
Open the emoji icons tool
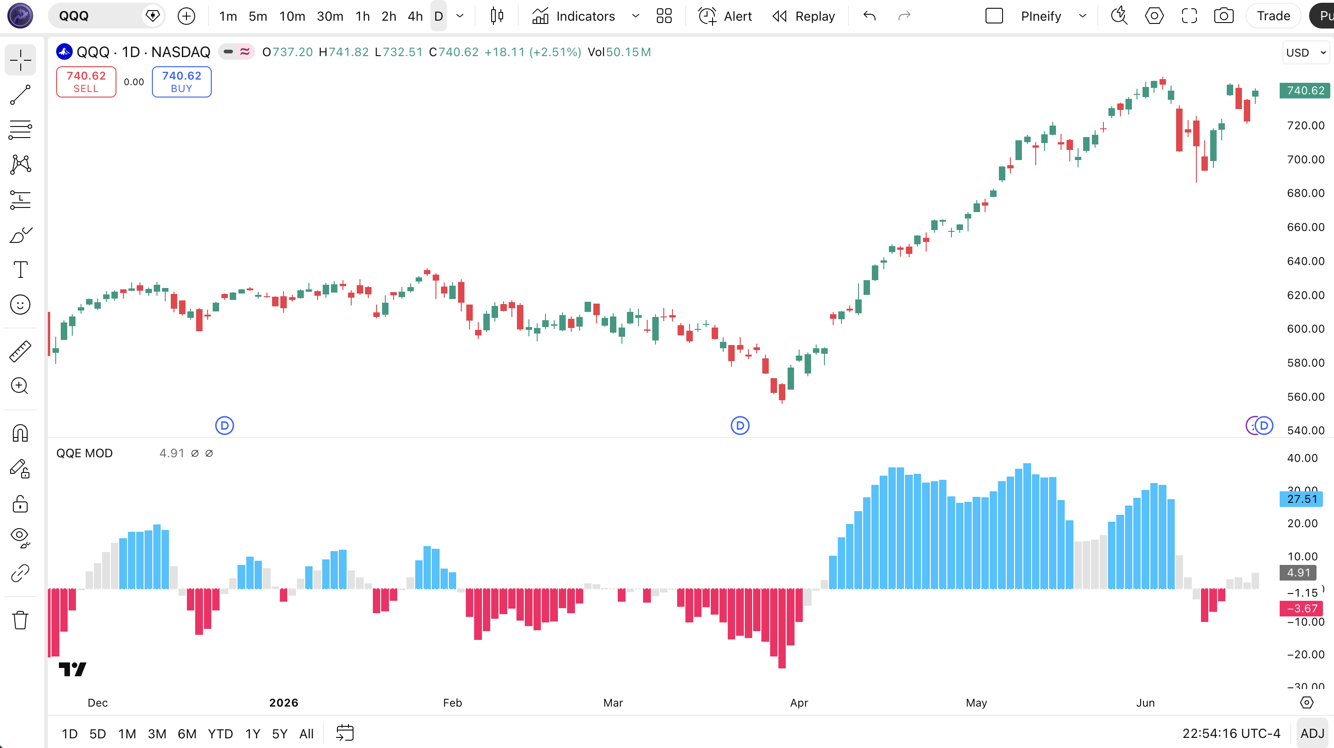click(x=20, y=305)
